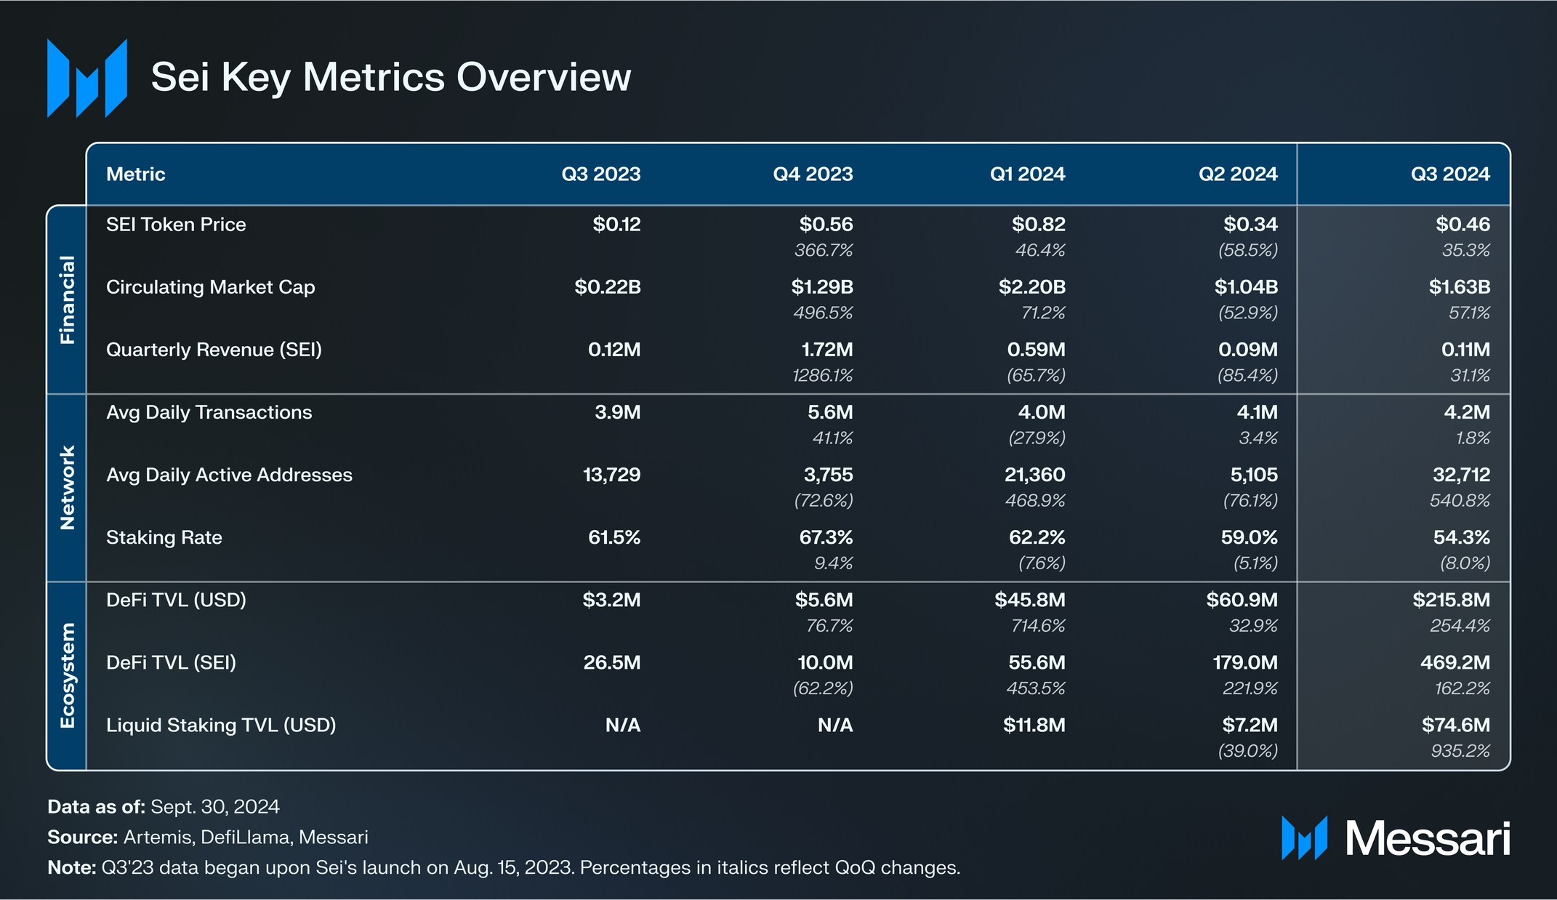Image resolution: width=1557 pixels, height=900 pixels.
Task: Select the Q3 2024 column header
Action: [x=1450, y=174]
